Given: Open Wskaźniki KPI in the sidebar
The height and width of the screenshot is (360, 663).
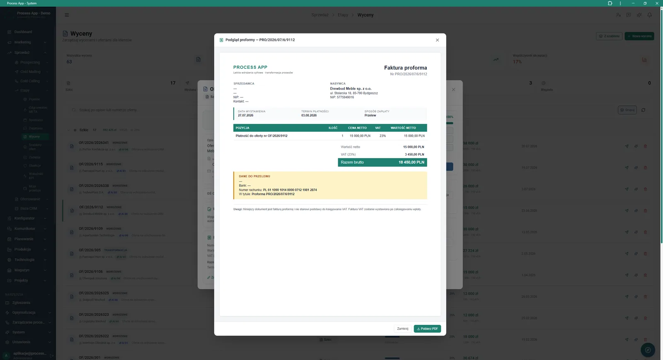Looking at the screenshot, I should [x=36, y=176].
